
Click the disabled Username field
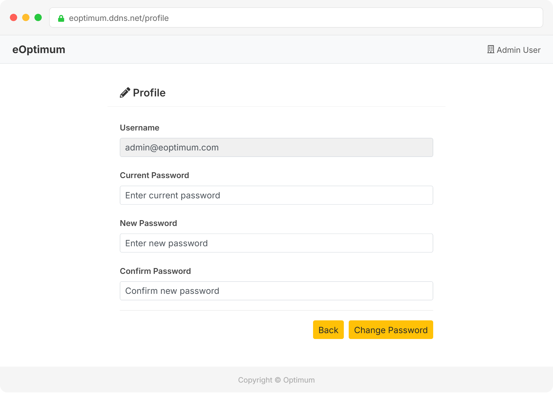pyautogui.click(x=276, y=147)
